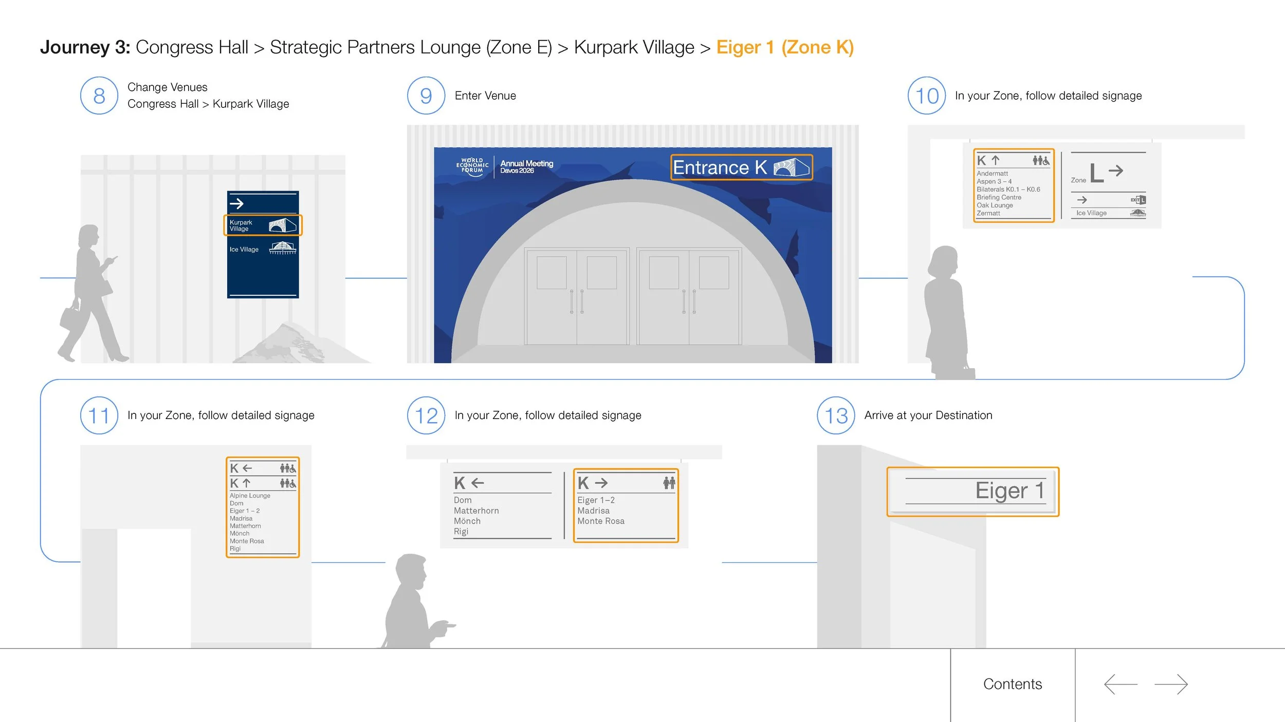This screenshot has height=722, width=1285.
Task: Click restroom icon in K up-arrow row above Alpine Lounge
Action: [288, 483]
